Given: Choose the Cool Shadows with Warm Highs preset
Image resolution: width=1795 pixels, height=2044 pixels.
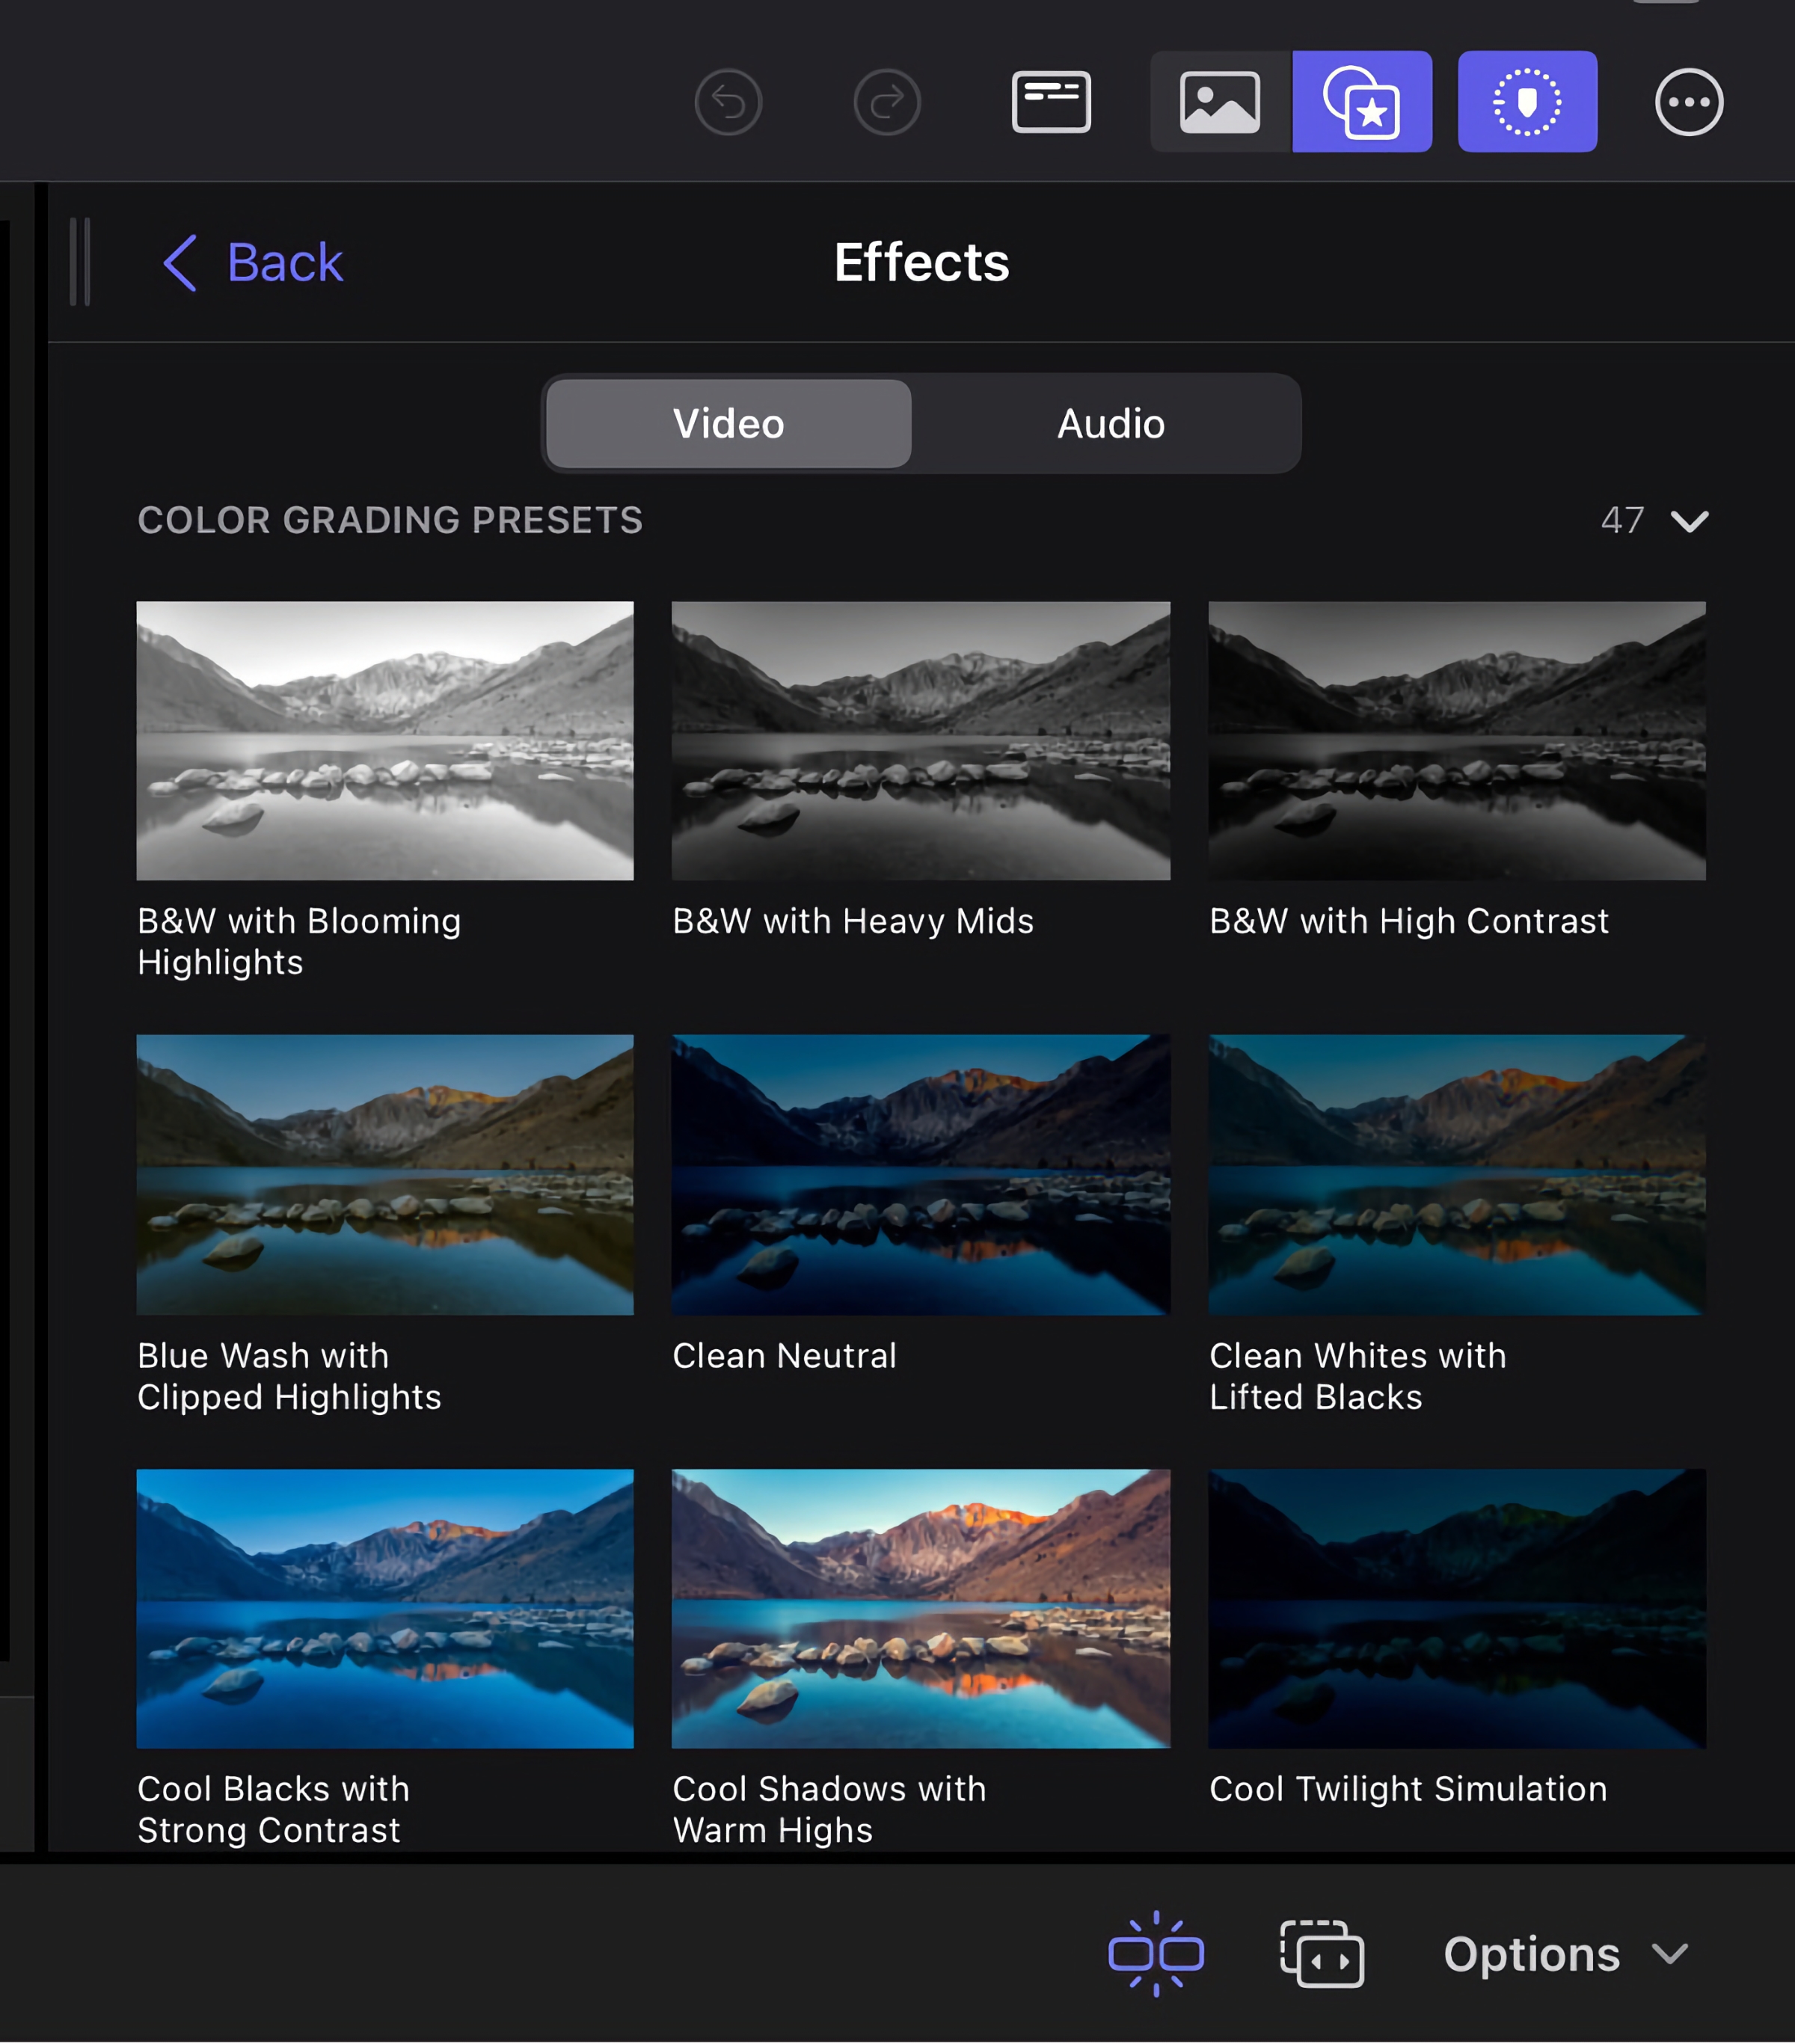Looking at the screenshot, I should 919,1607.
